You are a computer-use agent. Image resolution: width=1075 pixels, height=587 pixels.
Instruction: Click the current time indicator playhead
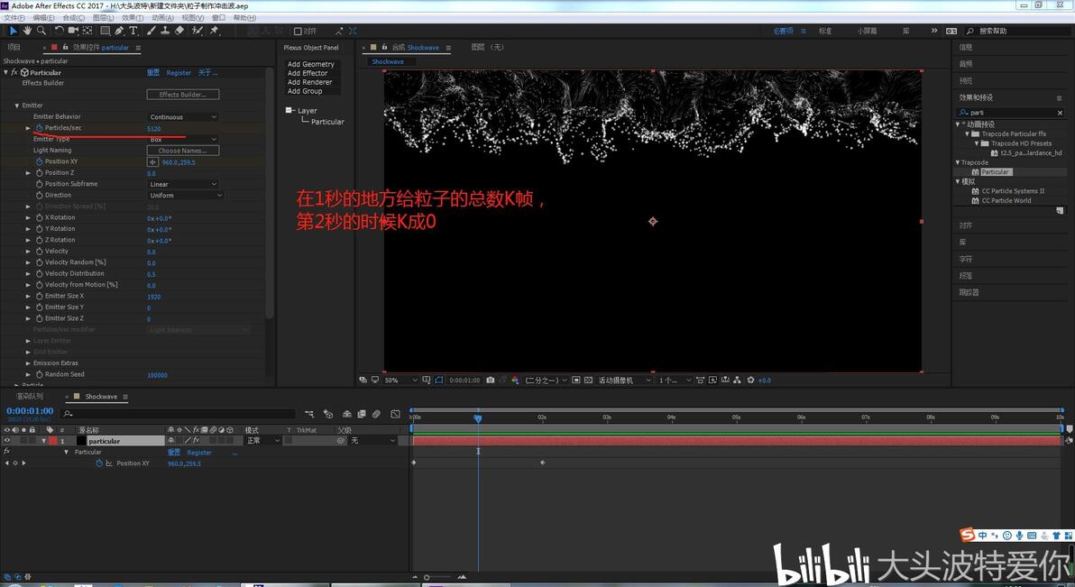coord(478,417)
